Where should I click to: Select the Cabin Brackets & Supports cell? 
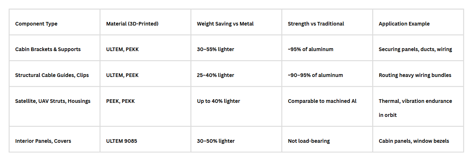pyautogui.click(x=55, y=48)
